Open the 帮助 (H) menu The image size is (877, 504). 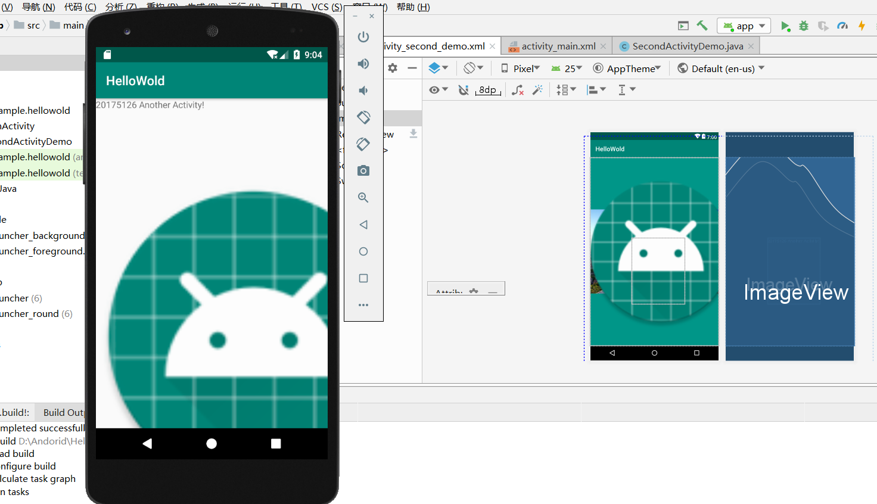point(413,7)
